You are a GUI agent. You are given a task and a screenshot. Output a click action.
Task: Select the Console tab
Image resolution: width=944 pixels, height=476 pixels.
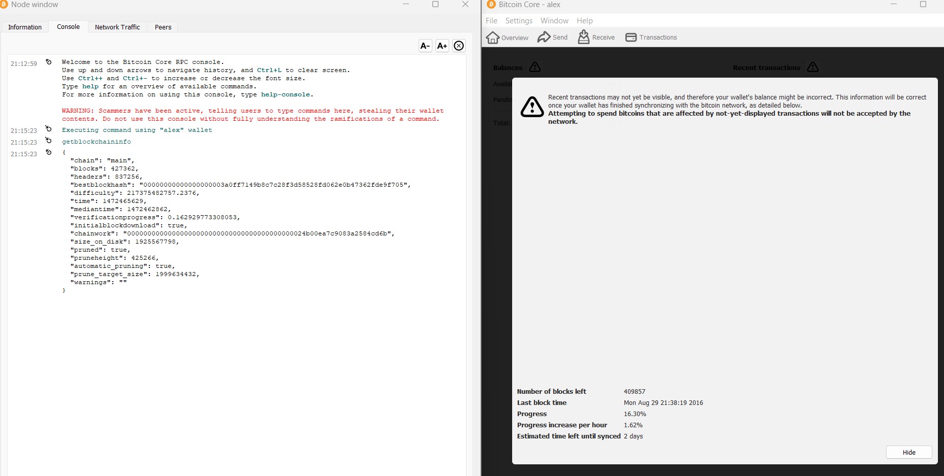68,27
